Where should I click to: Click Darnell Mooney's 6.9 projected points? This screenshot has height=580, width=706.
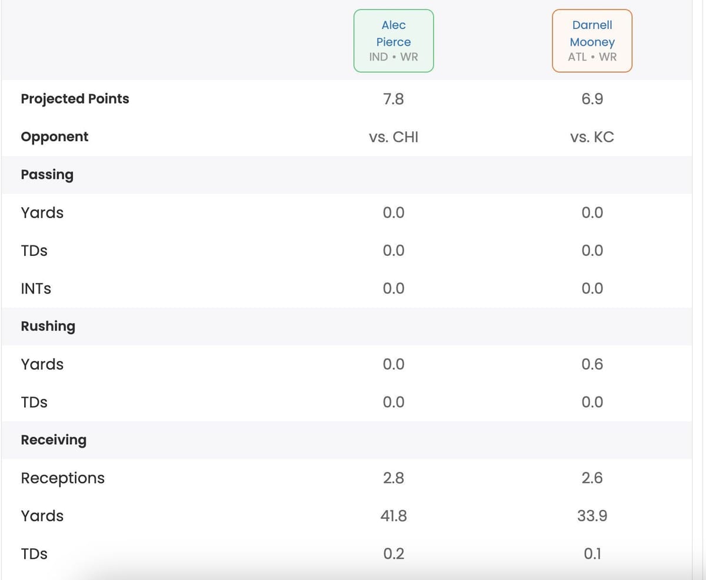coord(592,99)
